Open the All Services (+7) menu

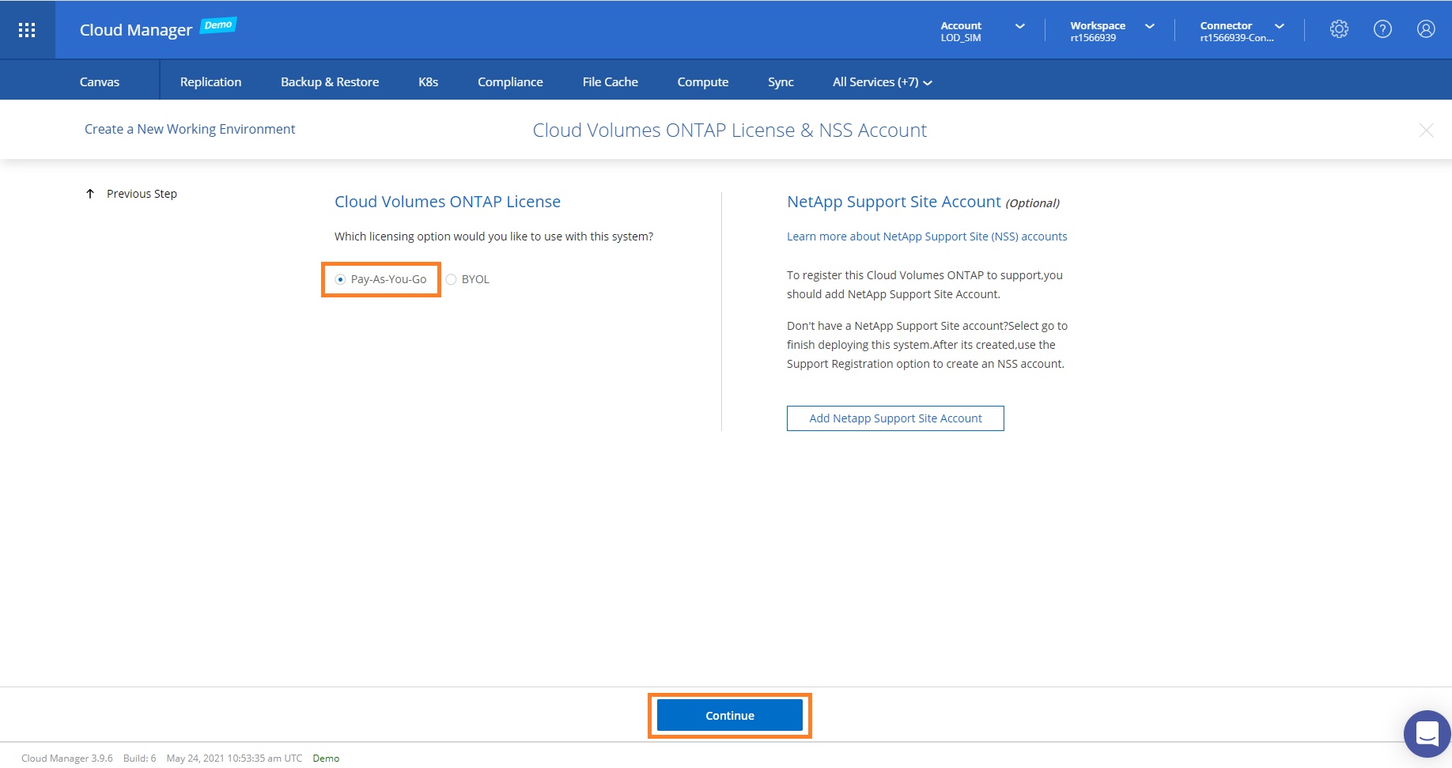click(882, 82)
